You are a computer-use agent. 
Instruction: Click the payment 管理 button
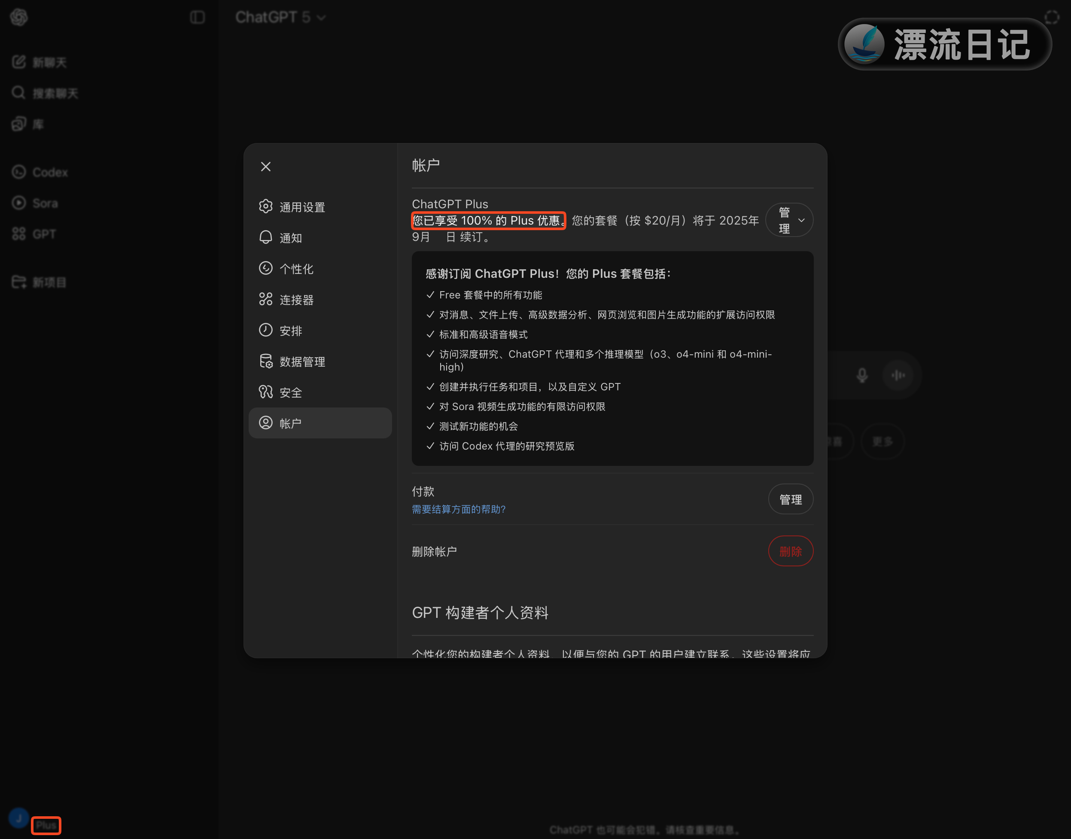point(791,499)
